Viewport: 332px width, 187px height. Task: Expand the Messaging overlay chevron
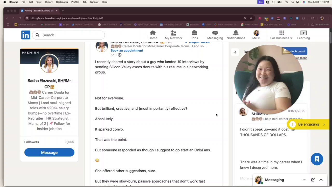[321, 180]
